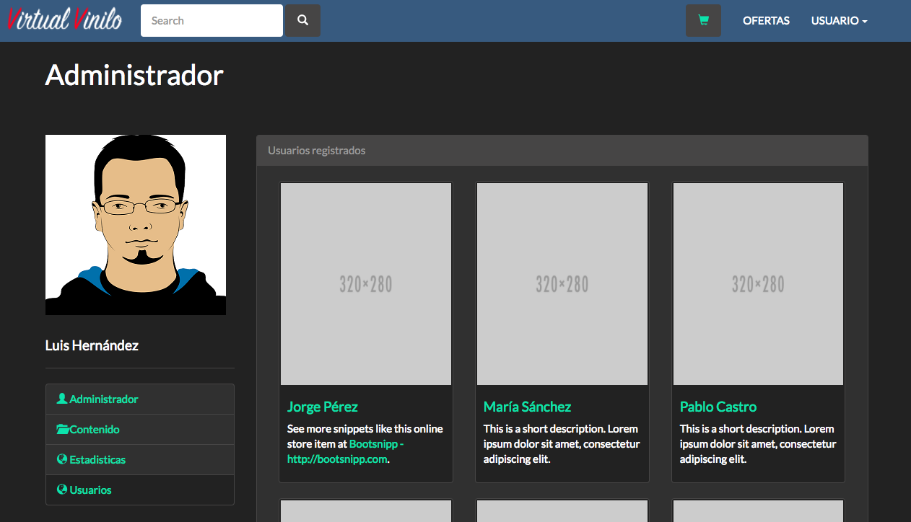Select Administrador in the sidebar menu
This screenshot has height=522, width=911.
tap(140, 399)
